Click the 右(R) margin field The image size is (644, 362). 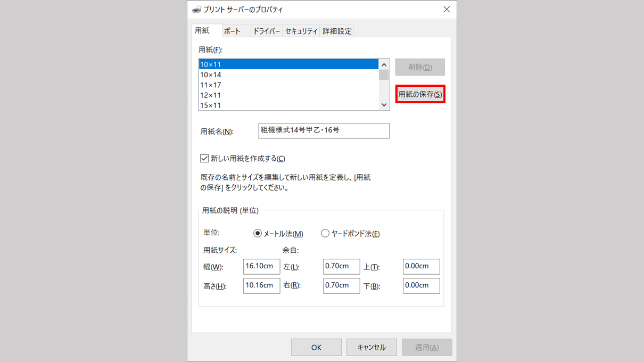[342, 286]
